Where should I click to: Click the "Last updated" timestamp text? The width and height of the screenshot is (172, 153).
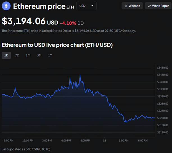point(26,149)
